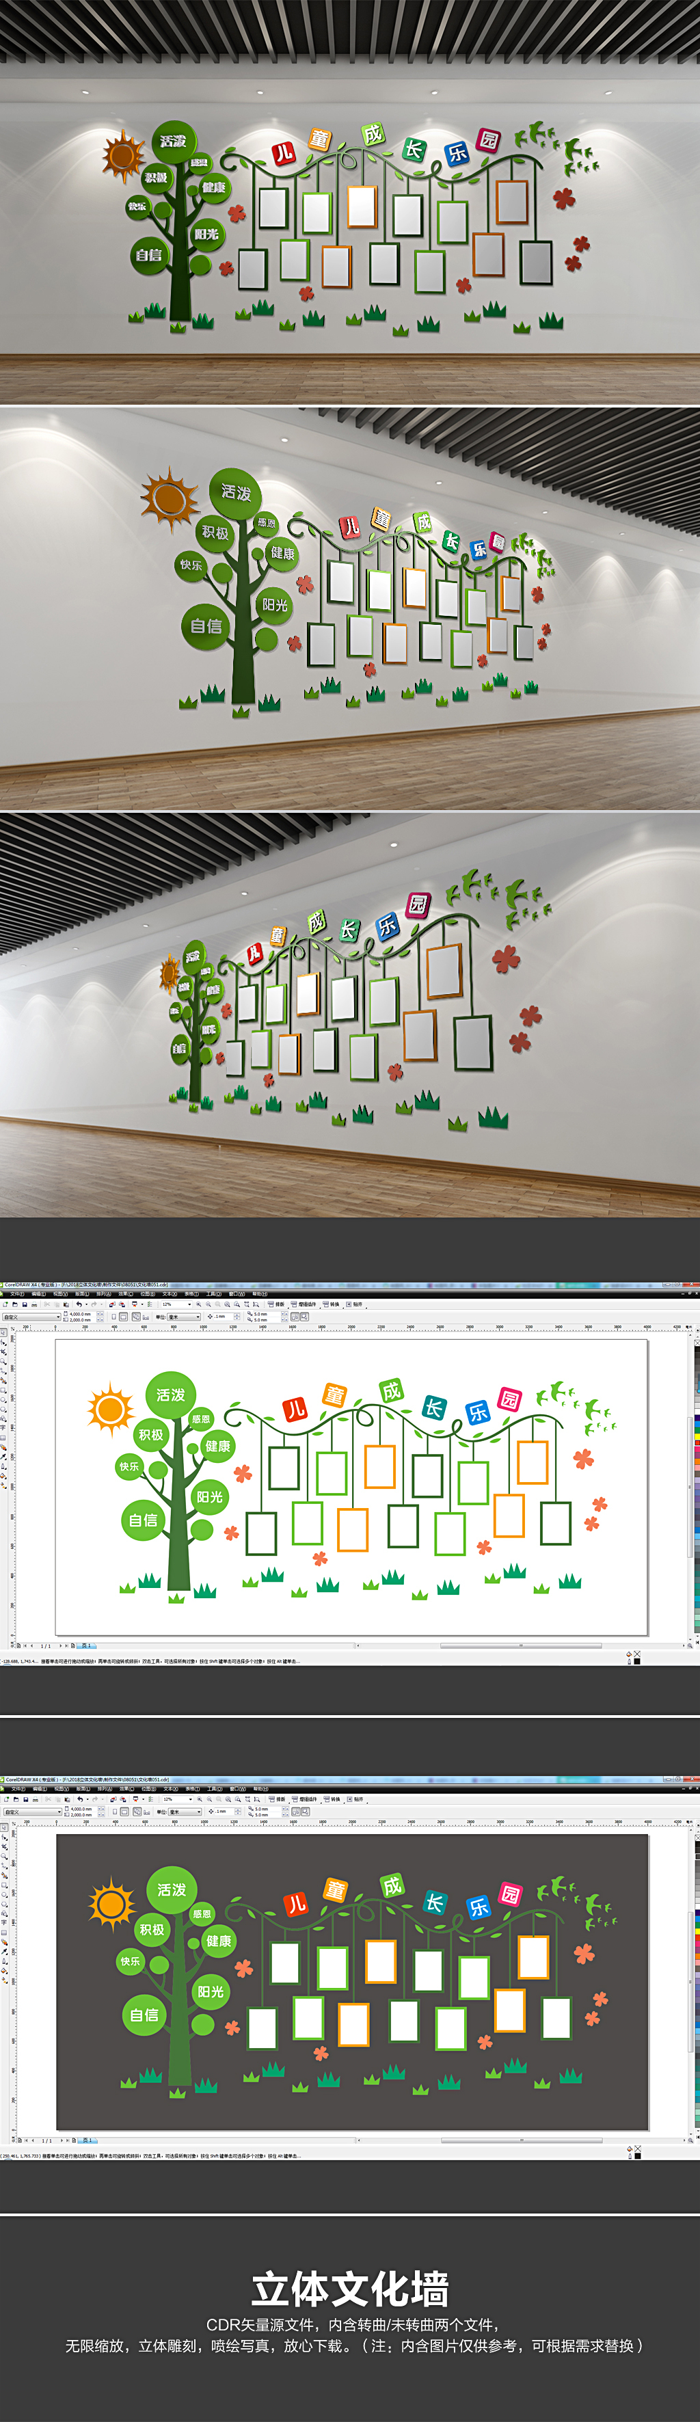Select the Basic Shapes tool in upper toolbox
The height and width of the screenshot is (2422, 700).
tap(3, 1418)
